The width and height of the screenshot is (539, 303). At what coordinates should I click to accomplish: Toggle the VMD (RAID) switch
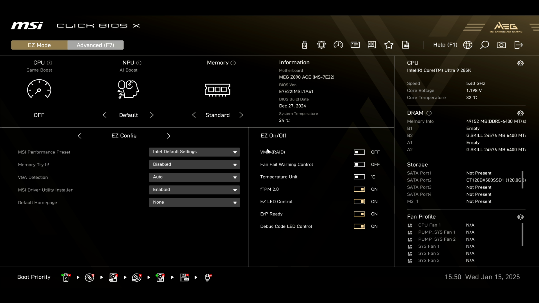[359, 152]
